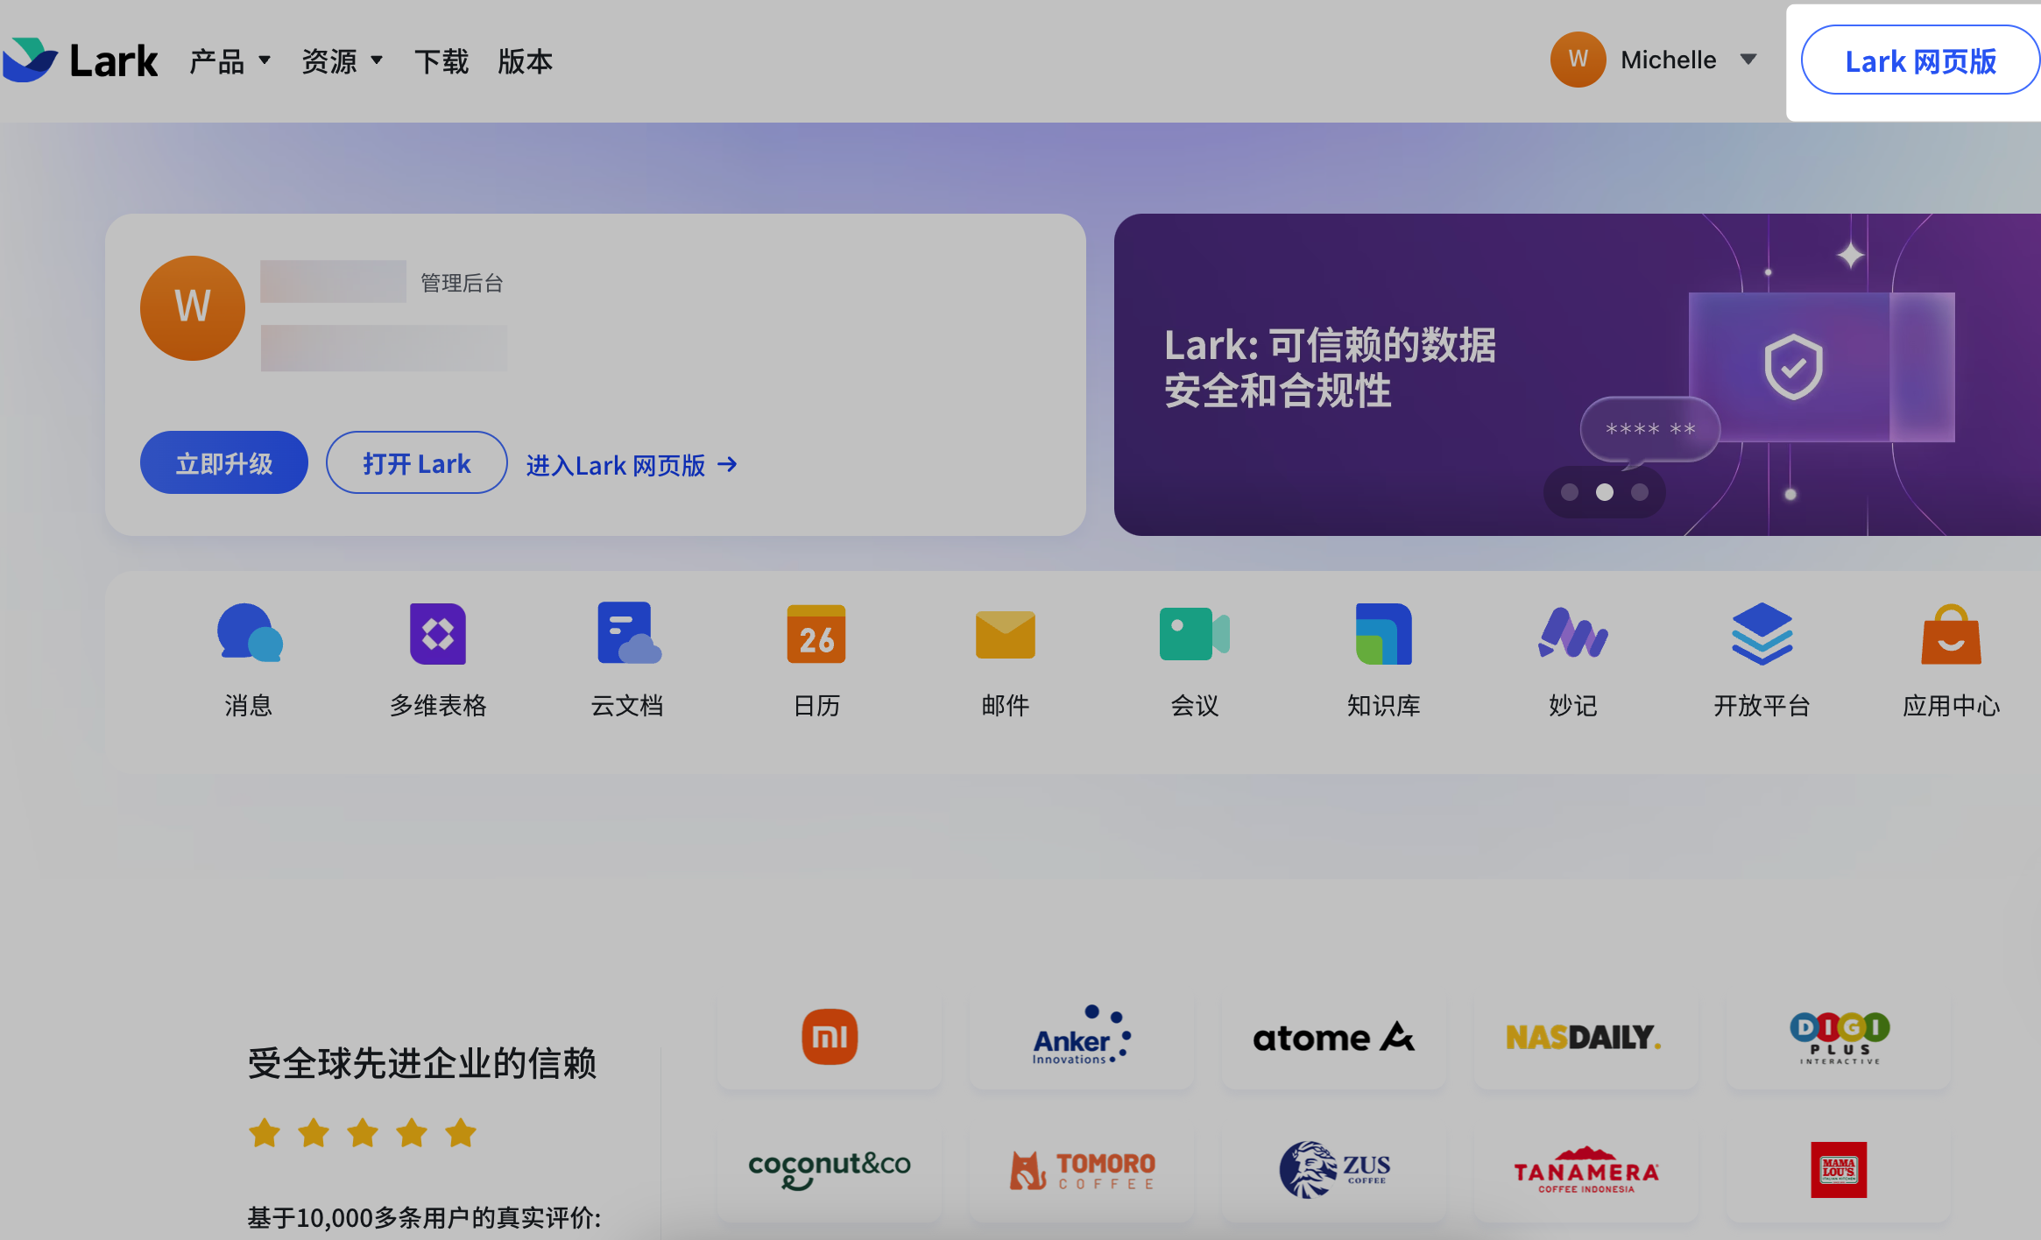This screenshot has height=1240, width=2041.
Task: Open the 应用中心 app center icon
Action: click(x=1952, y=634)
